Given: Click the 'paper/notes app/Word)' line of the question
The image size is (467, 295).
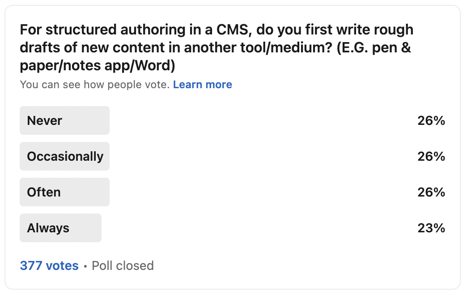Looking at the screenshot, I should [98, 66].
